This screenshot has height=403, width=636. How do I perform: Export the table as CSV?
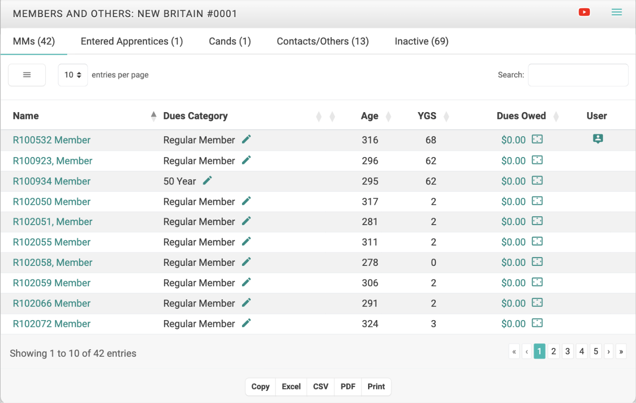tap(321, 386)
